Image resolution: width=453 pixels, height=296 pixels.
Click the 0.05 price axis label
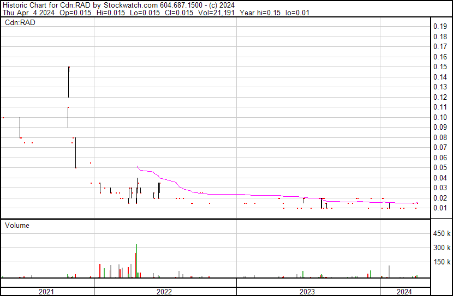click(x=440, y=167)
